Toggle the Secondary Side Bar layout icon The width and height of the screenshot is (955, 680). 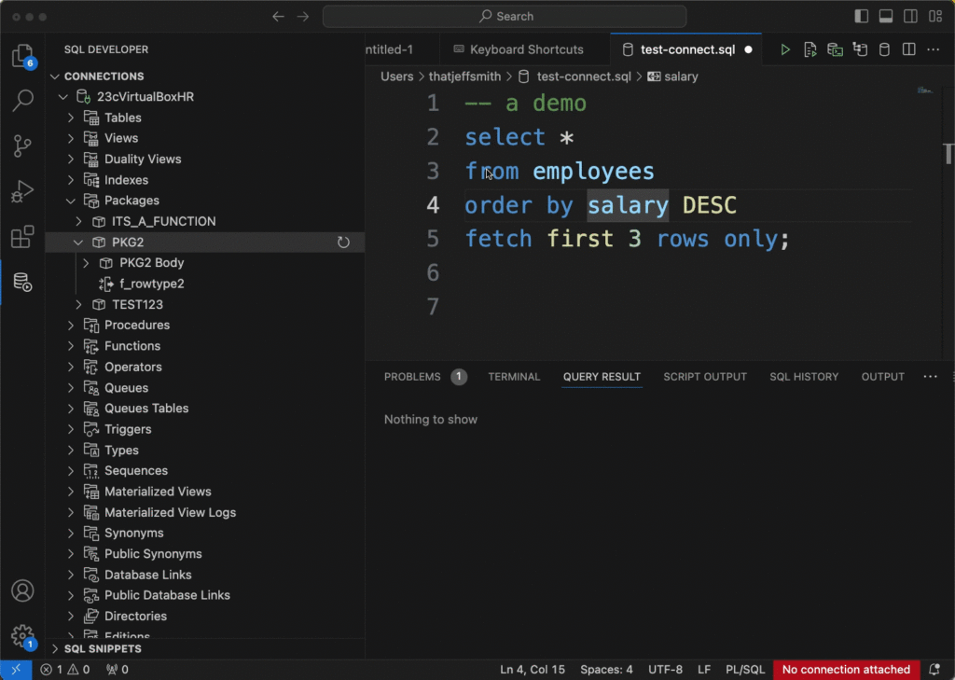pyautogui.click(x=910, y=17)
